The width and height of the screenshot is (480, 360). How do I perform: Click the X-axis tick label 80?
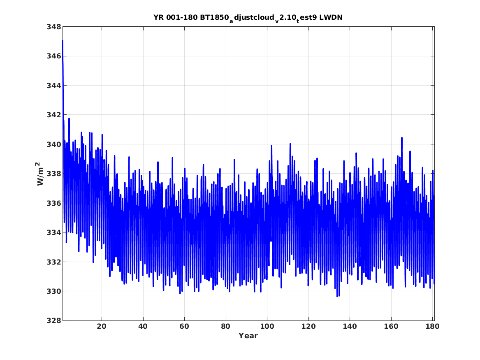click(x=226, y=327)
